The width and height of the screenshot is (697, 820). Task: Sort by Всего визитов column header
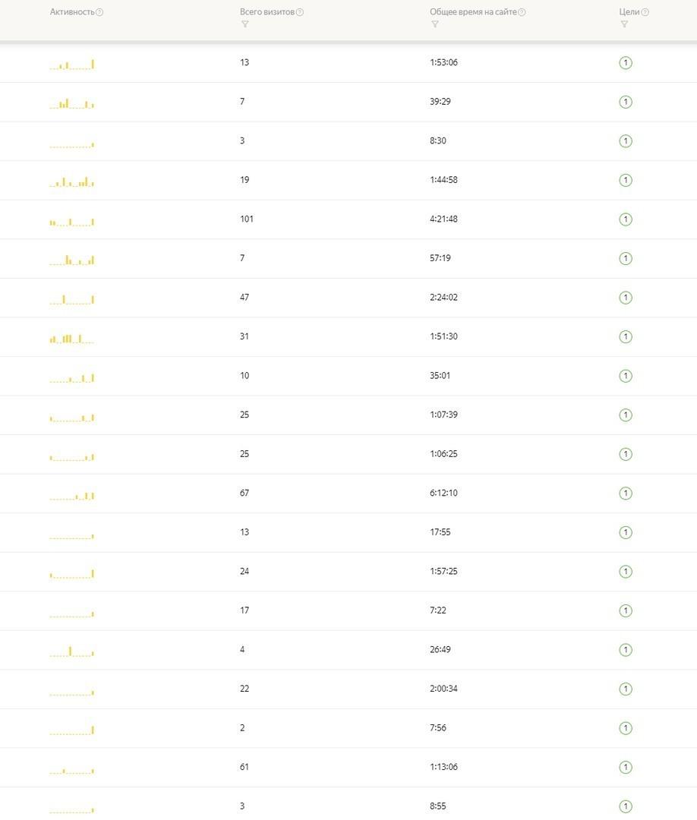pyautogui.click(x=267, y=12)
